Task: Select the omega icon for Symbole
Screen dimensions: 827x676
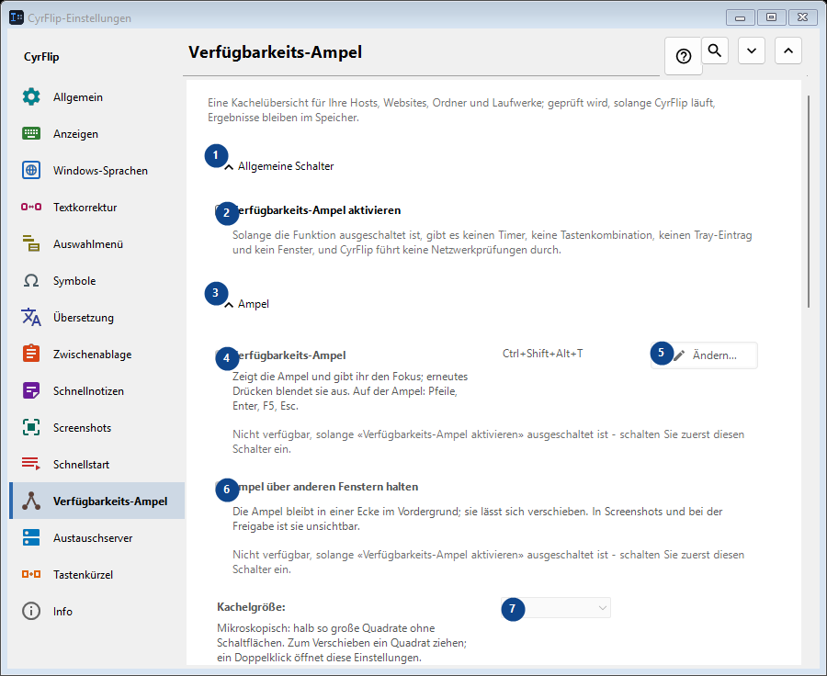Action: 31,280
